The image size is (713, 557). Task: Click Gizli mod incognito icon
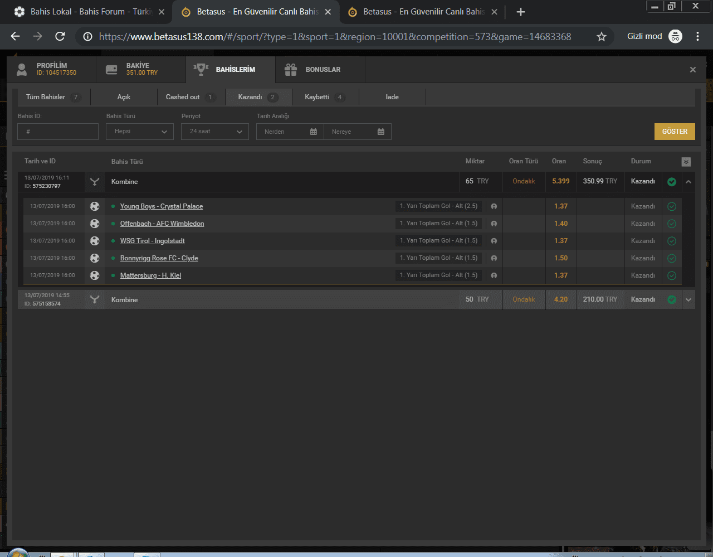[x=675, y=36]
